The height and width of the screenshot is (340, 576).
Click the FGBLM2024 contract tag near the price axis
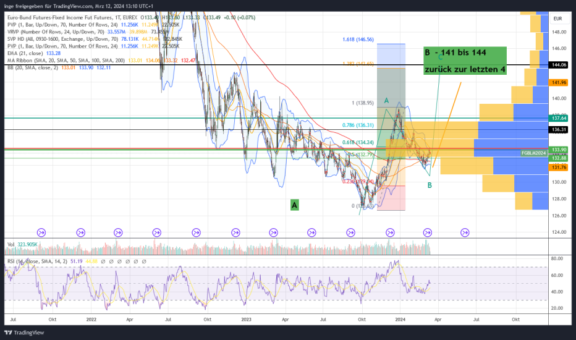[533, 152]
